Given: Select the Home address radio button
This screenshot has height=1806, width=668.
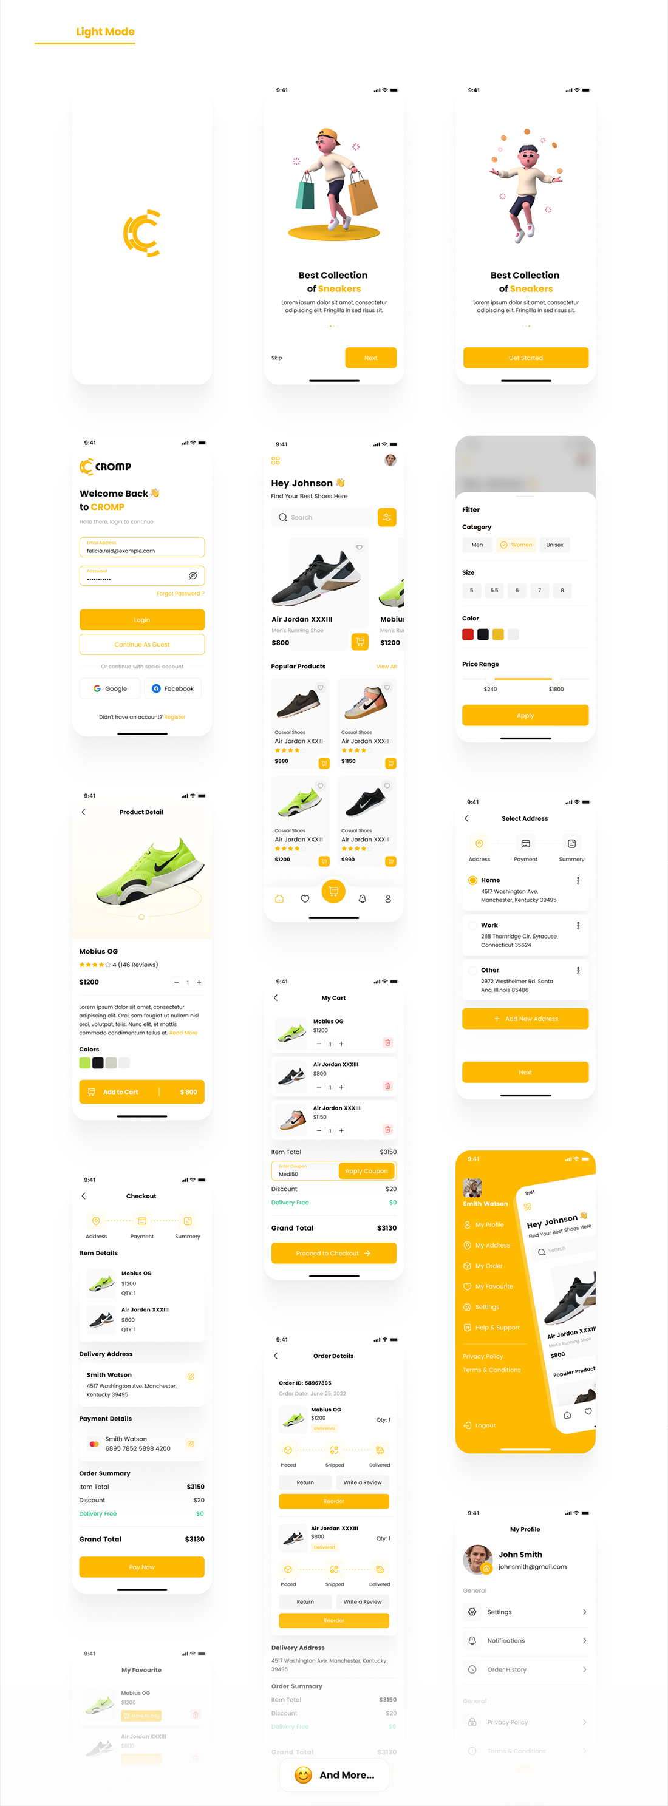Looking at the screenshot, I should click(472, 880).
